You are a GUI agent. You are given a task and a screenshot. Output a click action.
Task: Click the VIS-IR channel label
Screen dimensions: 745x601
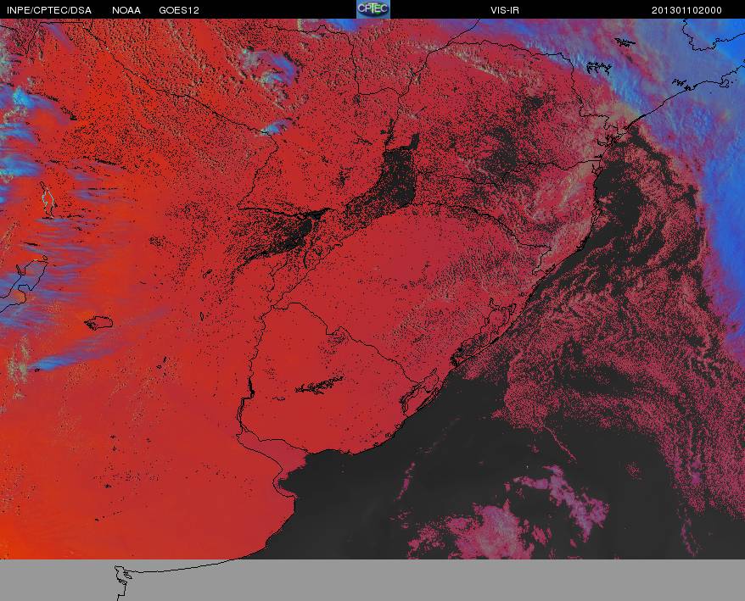click(x=505, y=10)
